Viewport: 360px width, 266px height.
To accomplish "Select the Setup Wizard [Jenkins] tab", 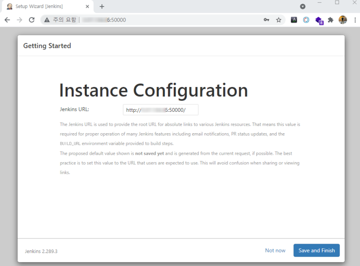I will click(48, 7).
